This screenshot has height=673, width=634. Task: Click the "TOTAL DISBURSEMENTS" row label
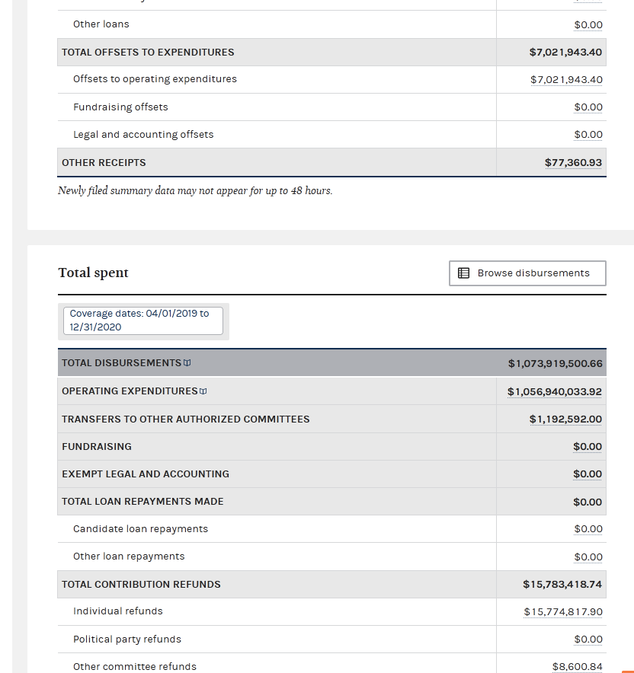point(122,363)
